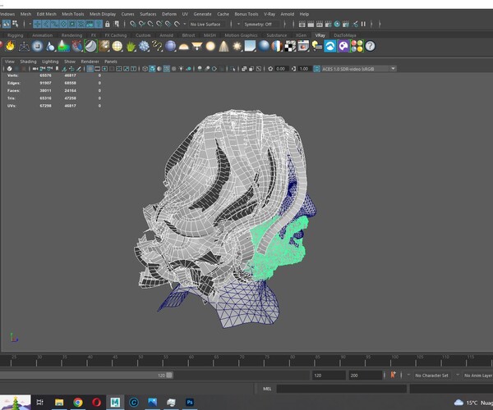493x410 pixels.
Task: Open V-Ray help question mark icon
Action: coord(370,46)
